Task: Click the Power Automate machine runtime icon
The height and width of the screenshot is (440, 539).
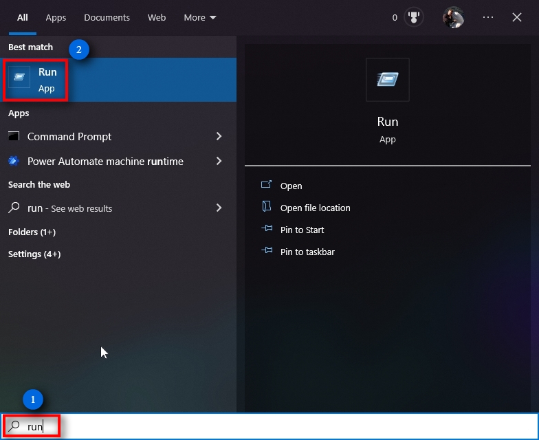Action: (x=14, y=161)
